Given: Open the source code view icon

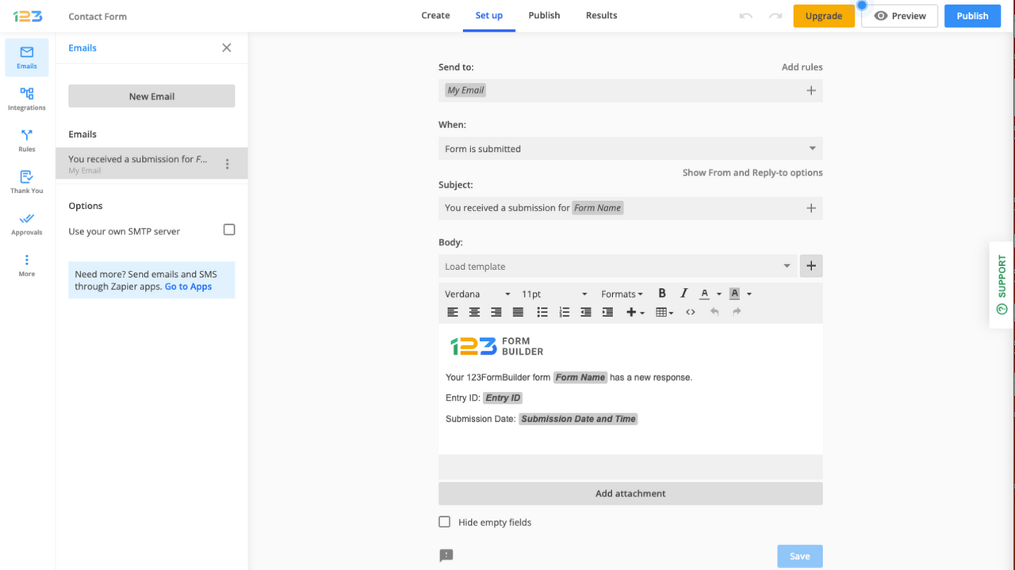Looking at the screenshot, I should pyautogui.click(x=691, y=312).
